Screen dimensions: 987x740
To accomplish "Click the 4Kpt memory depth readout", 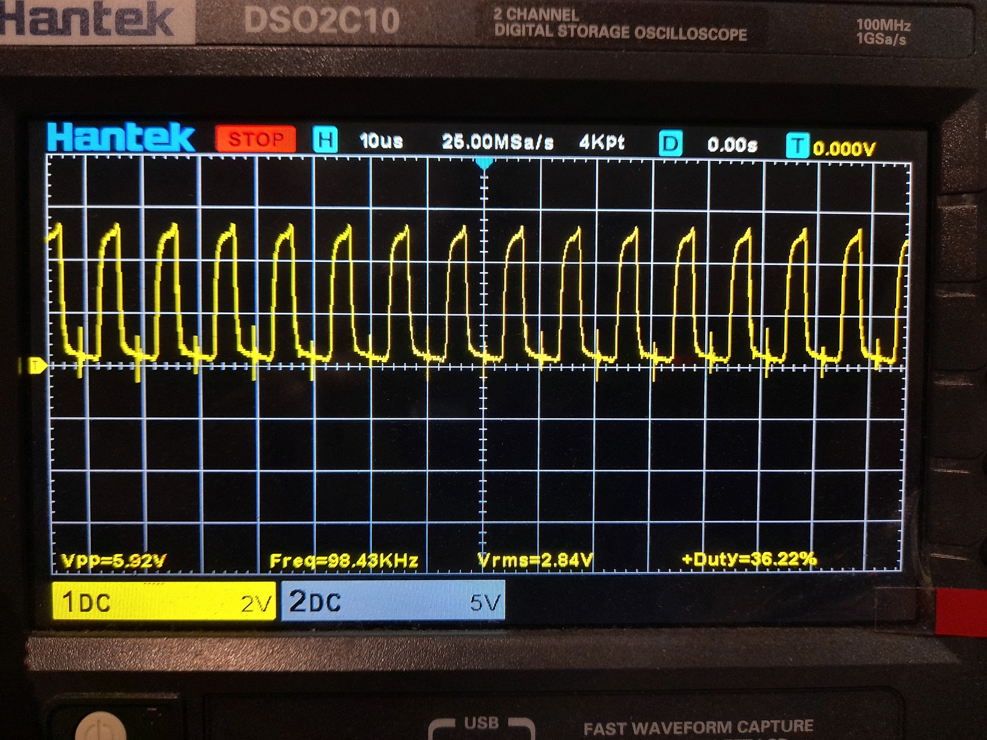I will (x=602, y=143).
